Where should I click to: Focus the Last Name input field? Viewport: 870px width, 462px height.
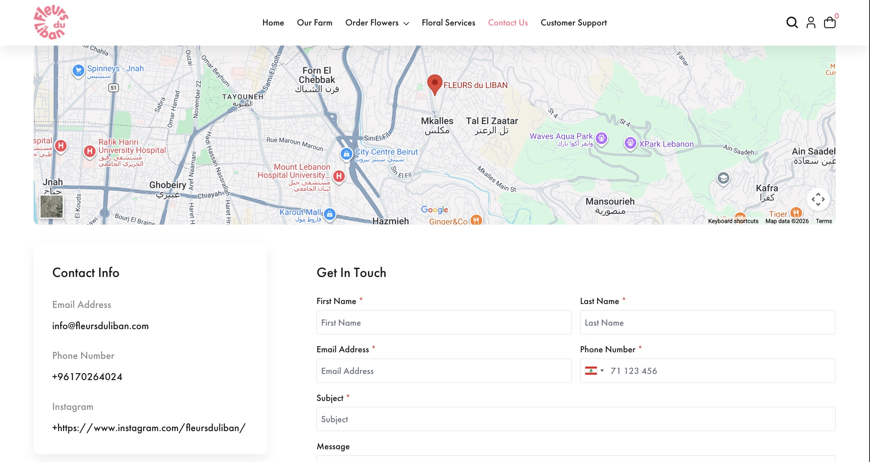(x=708, y=323)
